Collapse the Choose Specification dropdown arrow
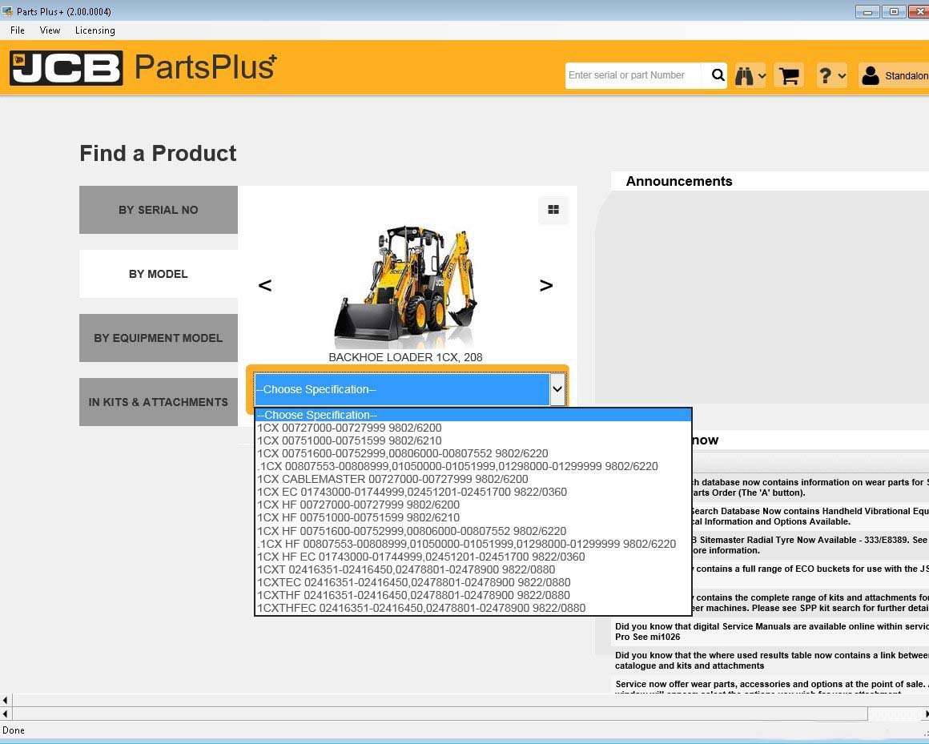 [x=557, y=389]
